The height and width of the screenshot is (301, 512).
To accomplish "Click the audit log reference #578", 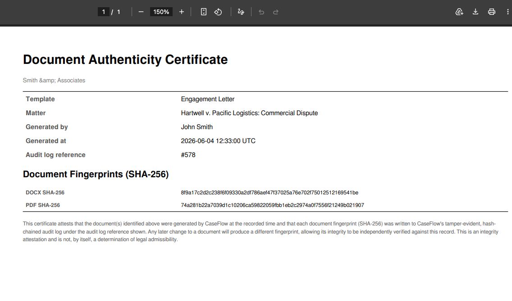I will (x=188, y=155).
